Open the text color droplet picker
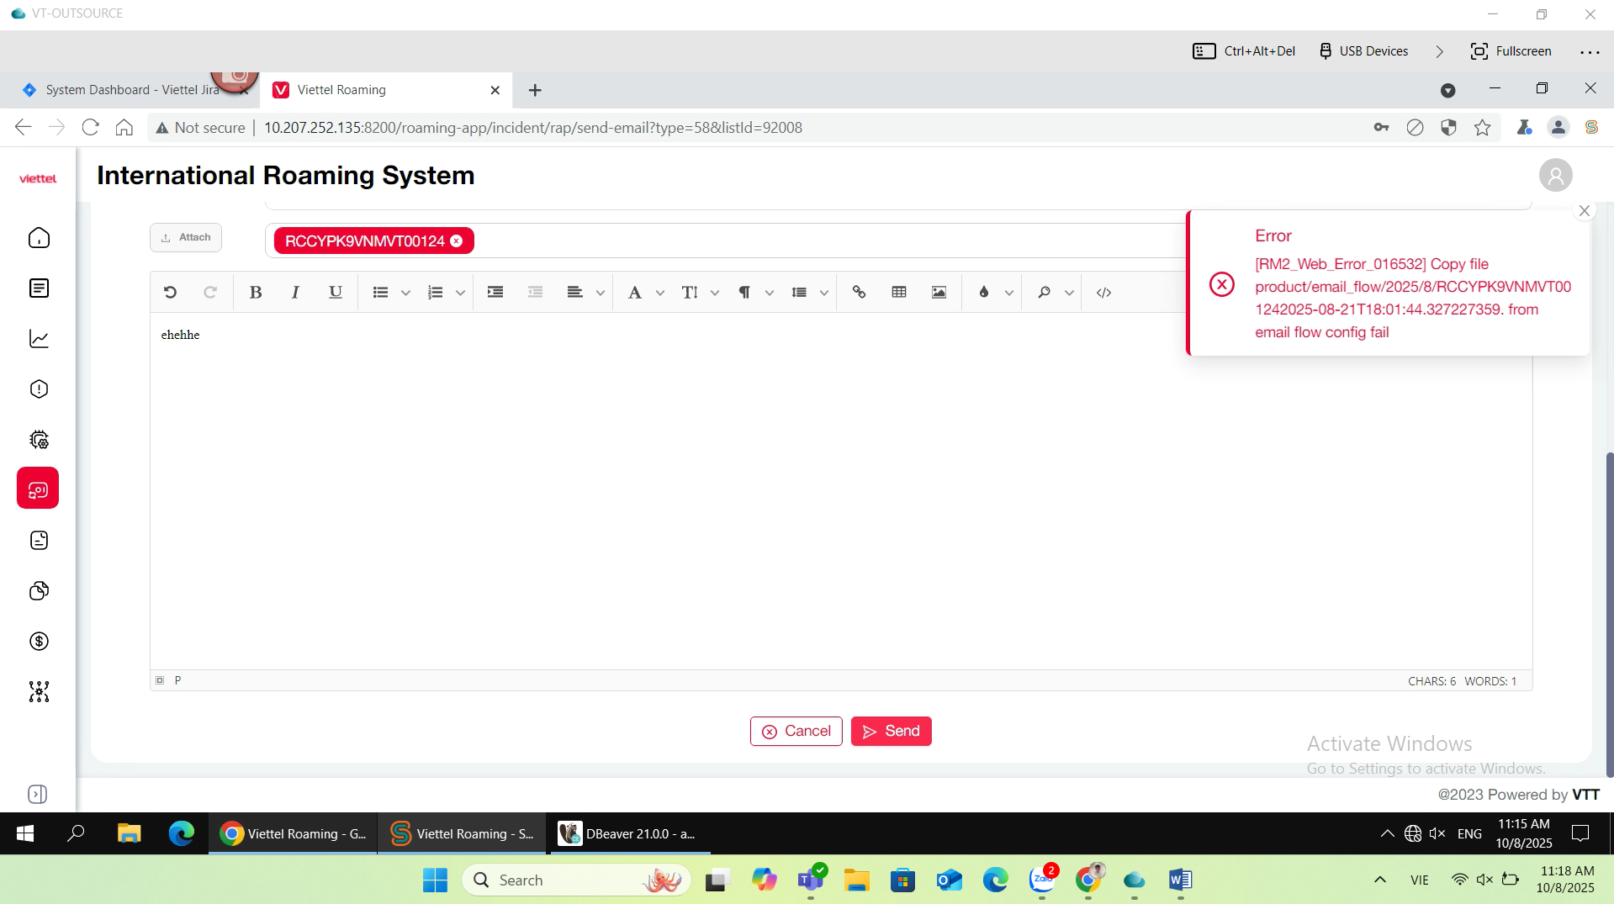This screenshot has height=904, width=1614. (x=983, y=293)
